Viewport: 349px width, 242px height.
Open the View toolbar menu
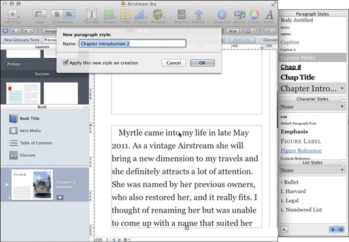tap(40, 14)
